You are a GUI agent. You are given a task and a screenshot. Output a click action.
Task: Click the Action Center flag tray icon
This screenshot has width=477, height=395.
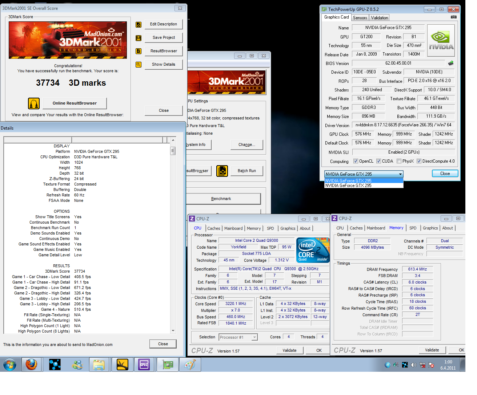(x=431, y=365)
